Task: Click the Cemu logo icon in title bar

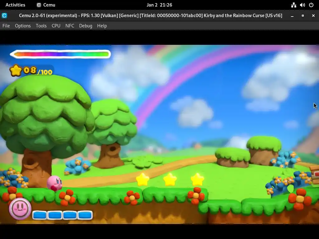Action: [x=4, y=16]
